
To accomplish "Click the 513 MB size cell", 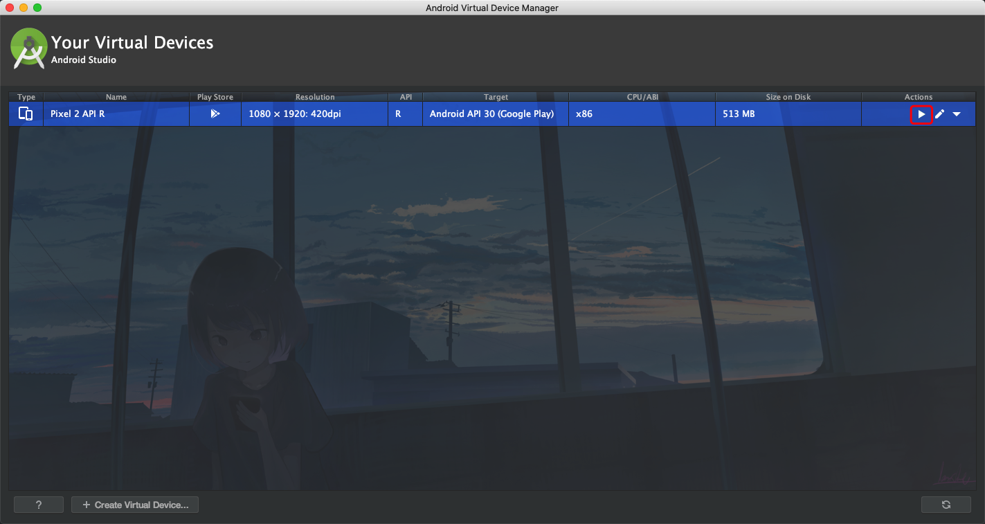I will (788, 114).
